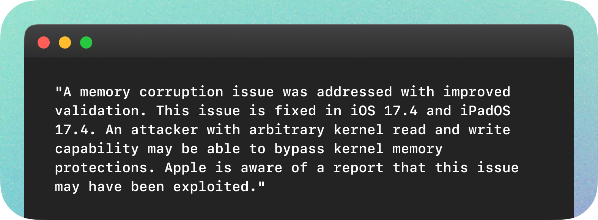
Task: Click the green maximize window button
Action: point(86,42)
